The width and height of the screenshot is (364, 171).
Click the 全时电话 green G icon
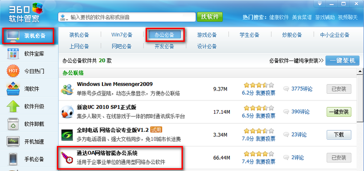pos(67,135)
